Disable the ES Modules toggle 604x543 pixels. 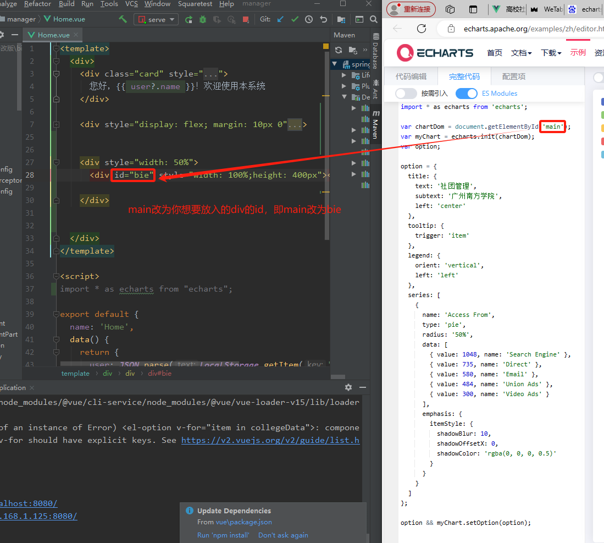coord(467,94)
